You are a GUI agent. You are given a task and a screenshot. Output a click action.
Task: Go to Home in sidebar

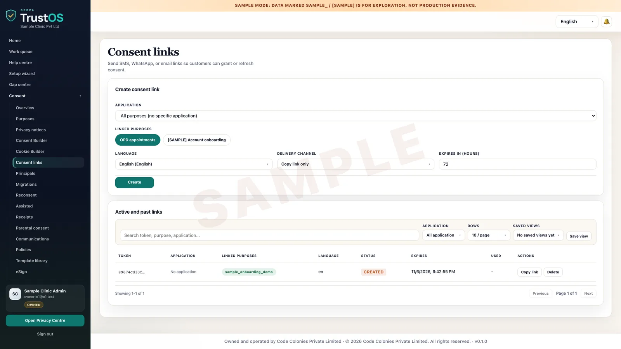pyautogui.click(x=15, y=41)
